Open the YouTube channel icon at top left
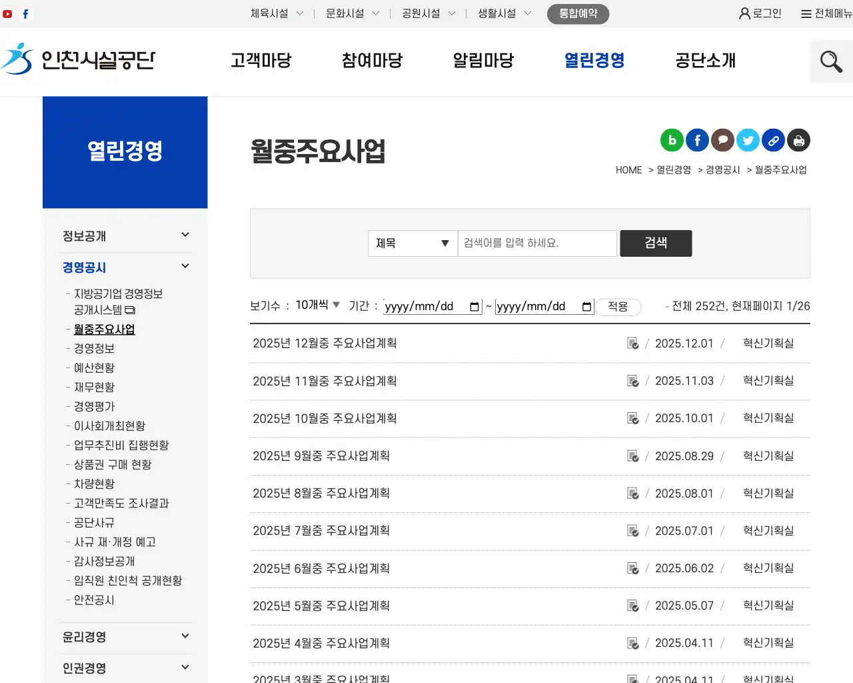 [x=7, y=13]
